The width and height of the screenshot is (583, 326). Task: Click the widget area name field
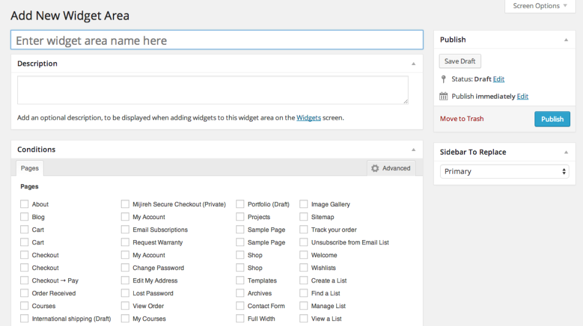tap(217, 41)
